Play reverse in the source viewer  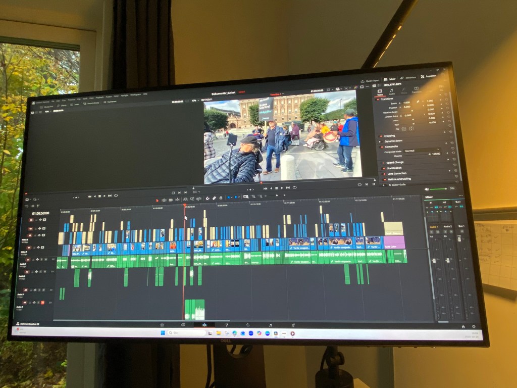point(94,196)
